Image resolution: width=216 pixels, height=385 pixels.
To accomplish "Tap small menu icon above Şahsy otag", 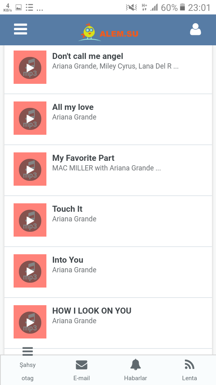I will 28,351.
